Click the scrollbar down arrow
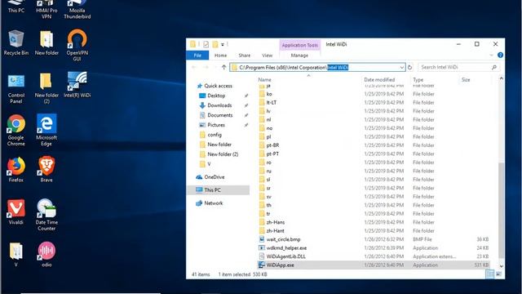 point(501,266)
